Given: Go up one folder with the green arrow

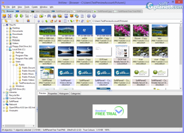Looking at the screenshot, I should [46, 21].
